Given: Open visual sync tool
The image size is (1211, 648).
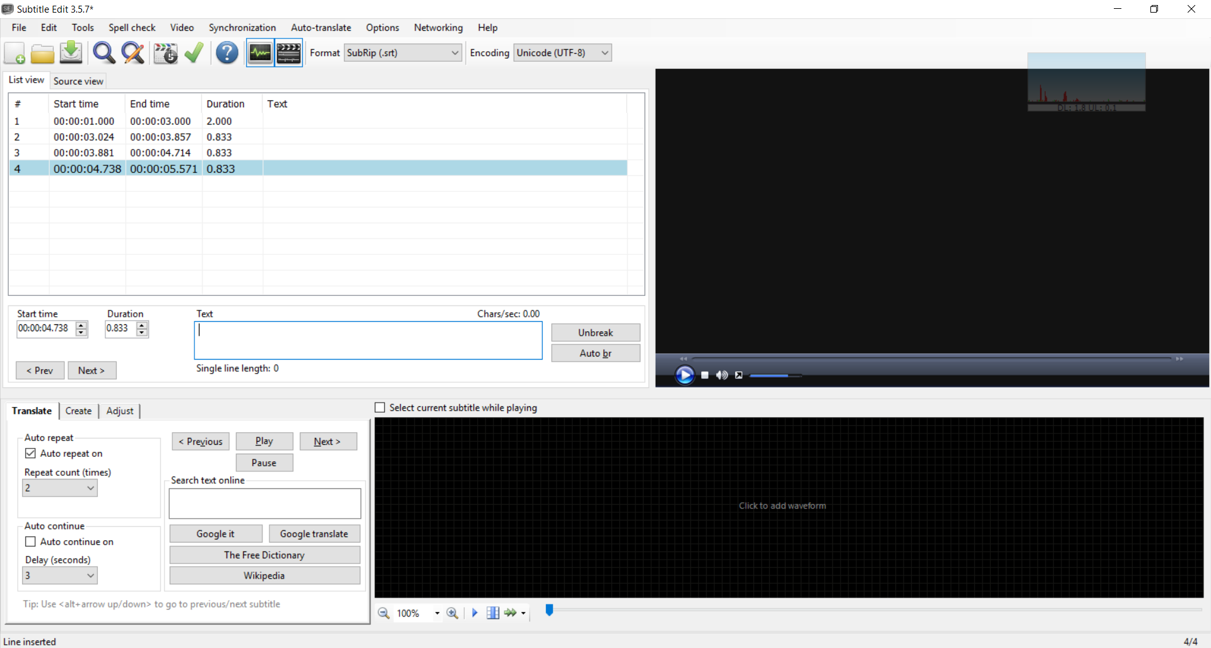Looking at the screenshot, I should [x=165, y=53].
